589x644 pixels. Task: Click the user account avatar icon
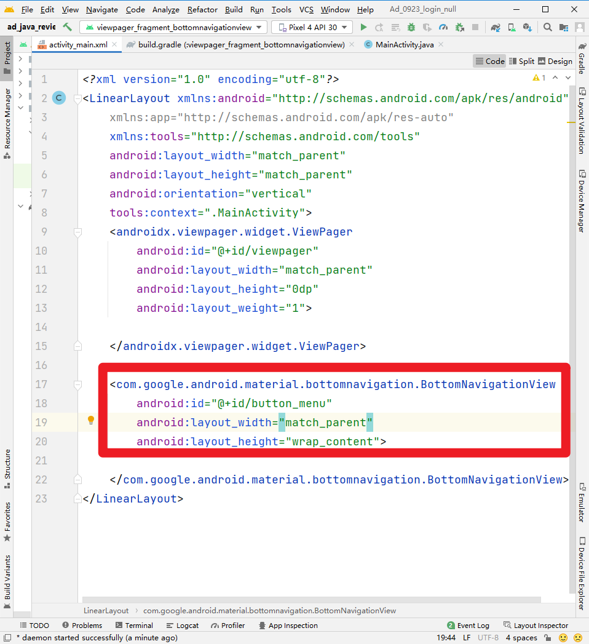point(580,27)
